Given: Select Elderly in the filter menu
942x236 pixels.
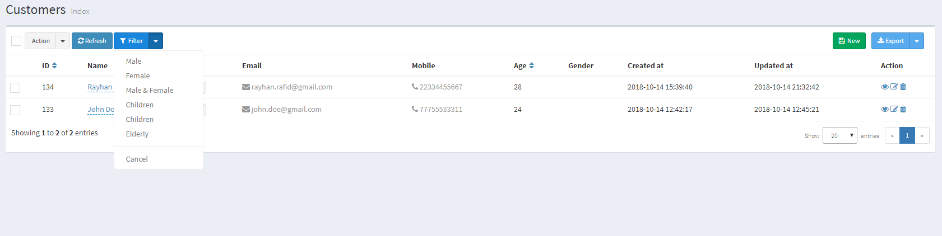Looking at the screenshot, I should pyautogui.click(x=137, y=134).
